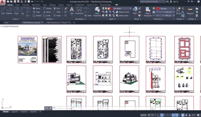Switch to Layout1 tab
201x117 pixels.
[15, 112]
